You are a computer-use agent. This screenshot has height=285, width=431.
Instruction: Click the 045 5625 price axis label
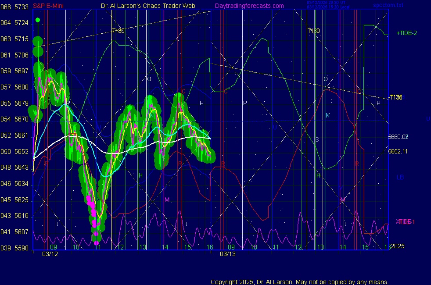[x=14, y=199]
